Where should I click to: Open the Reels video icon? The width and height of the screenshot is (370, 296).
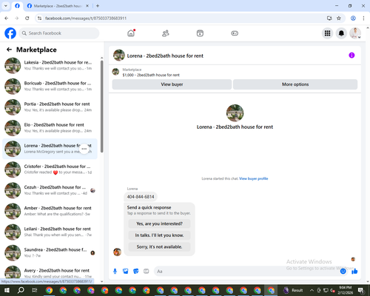[x=200, y=33]
